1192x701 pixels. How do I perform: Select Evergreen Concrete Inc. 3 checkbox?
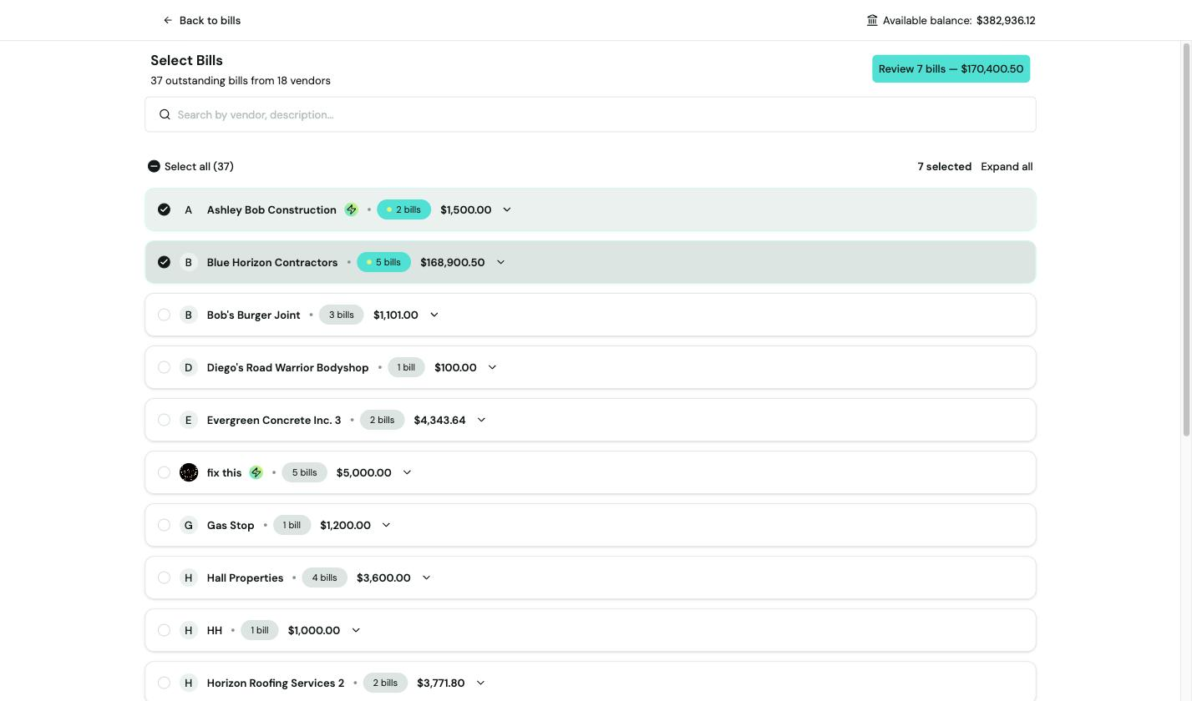point(164,420)
